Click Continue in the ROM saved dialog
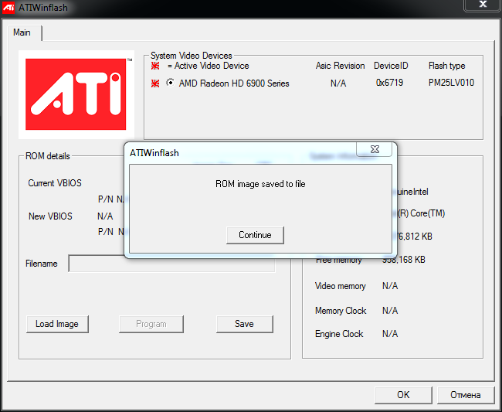502x412 pixels. coord(255,235)
